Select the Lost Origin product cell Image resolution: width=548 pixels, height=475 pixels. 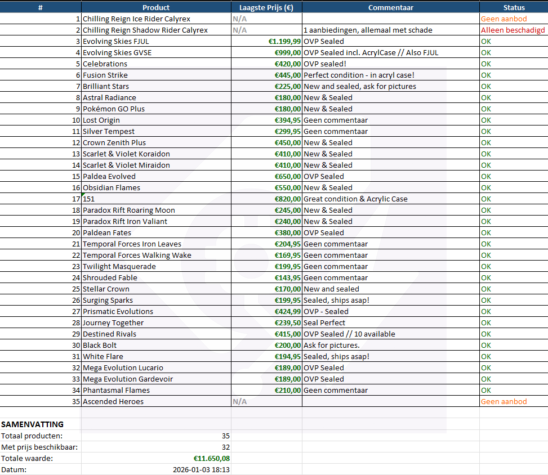[x=156, y=120]
